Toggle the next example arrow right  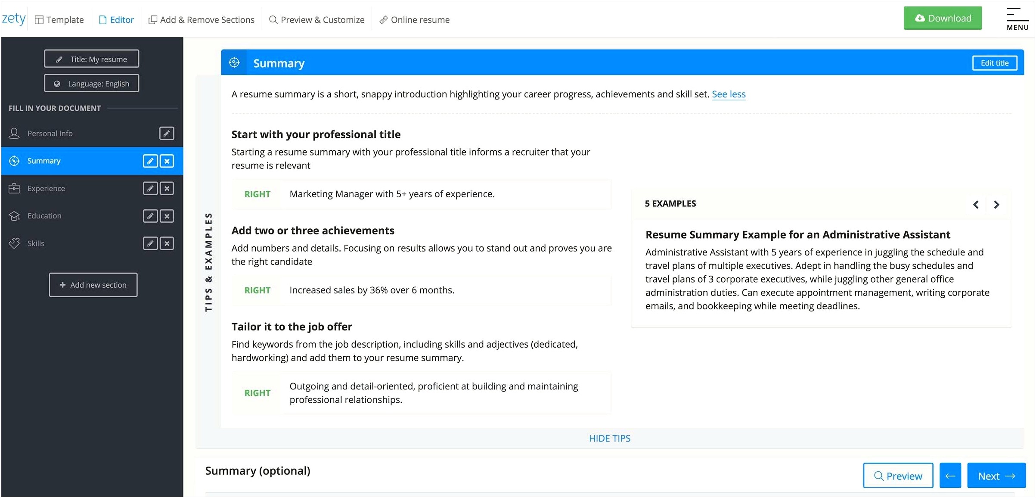(x=998, y=204)
